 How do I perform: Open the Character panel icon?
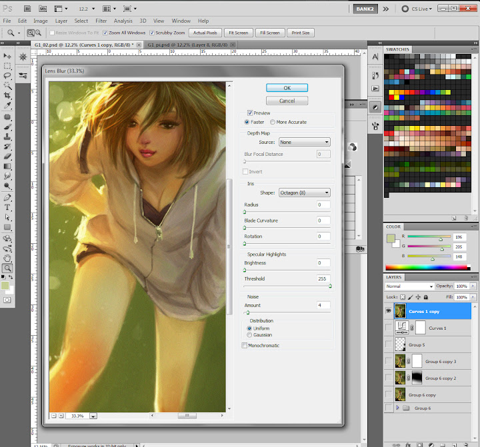(x=375, y=57)
